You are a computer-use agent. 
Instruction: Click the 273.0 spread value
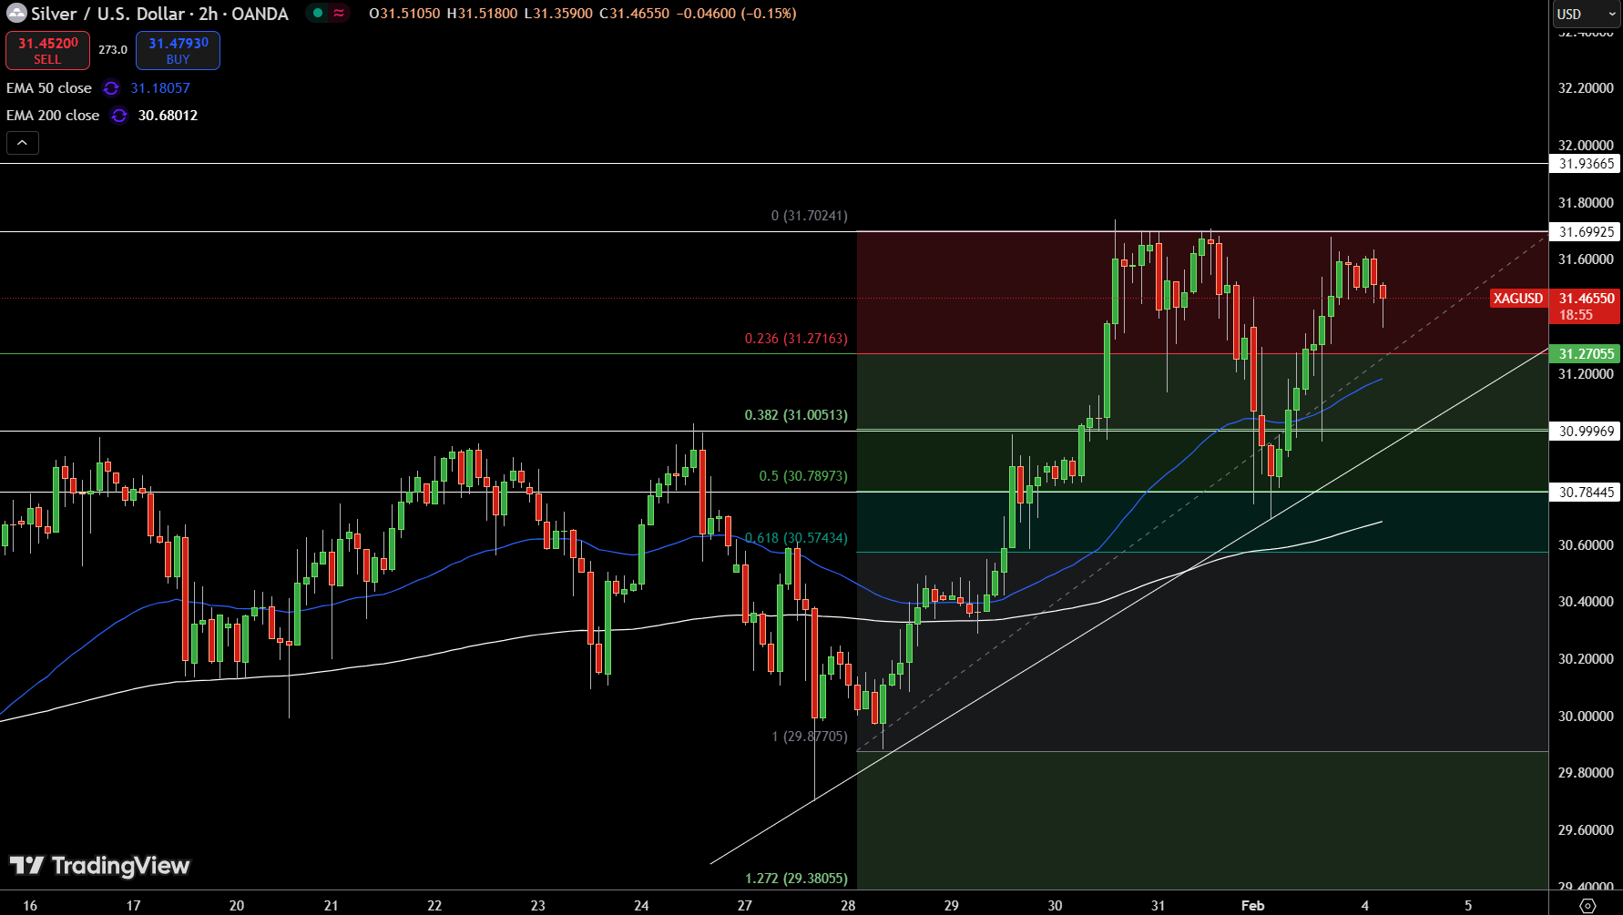tap(113, 50)
